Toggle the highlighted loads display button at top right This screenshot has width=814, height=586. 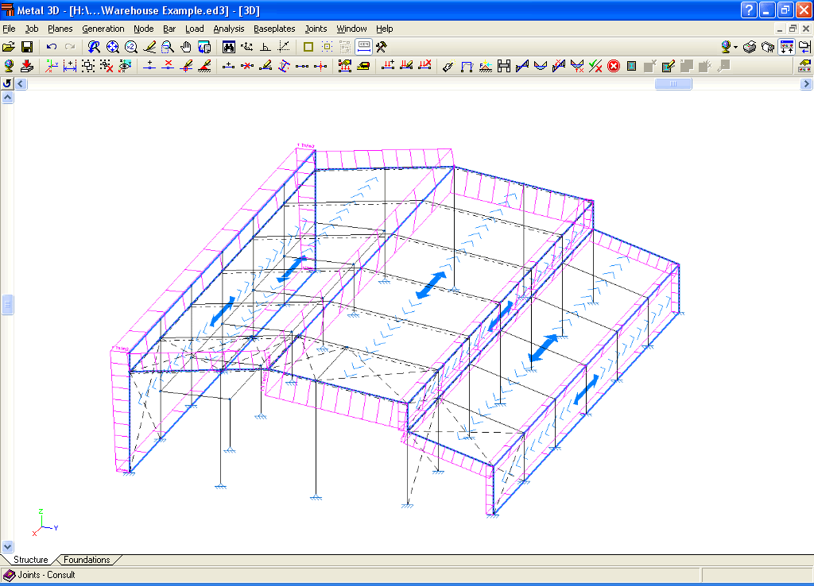[x=786, y=47]
